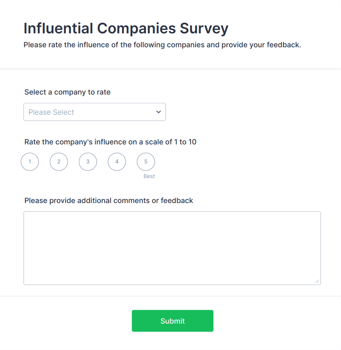Click the "Influential Companies Survey" heading
Screen dimensions: 341x350
(x=126, y=28)
